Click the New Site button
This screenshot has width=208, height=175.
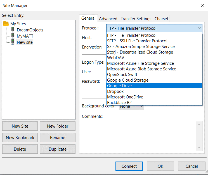pos(20,126)
